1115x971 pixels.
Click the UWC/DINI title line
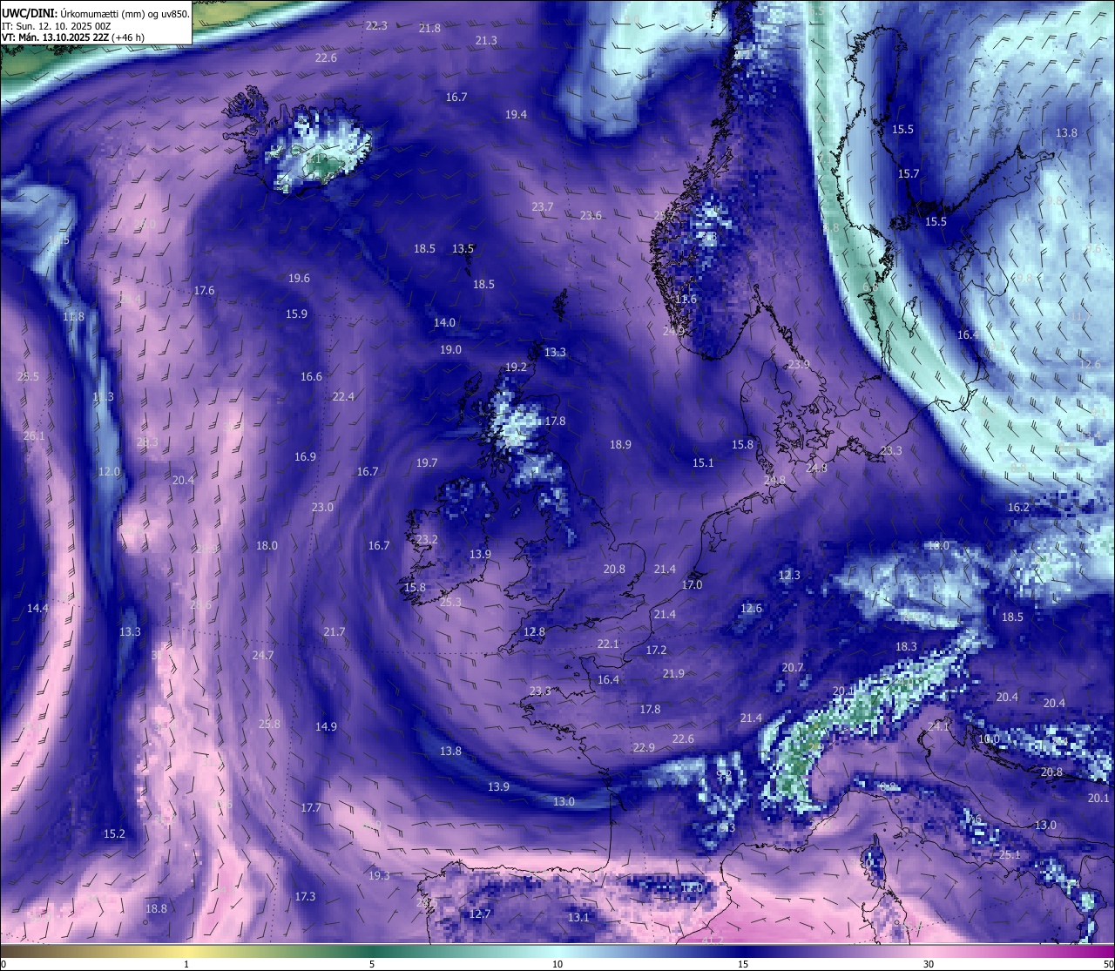click(96, 13)
